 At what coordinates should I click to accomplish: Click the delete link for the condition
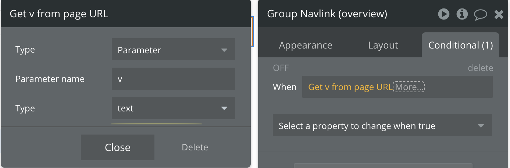480,68
